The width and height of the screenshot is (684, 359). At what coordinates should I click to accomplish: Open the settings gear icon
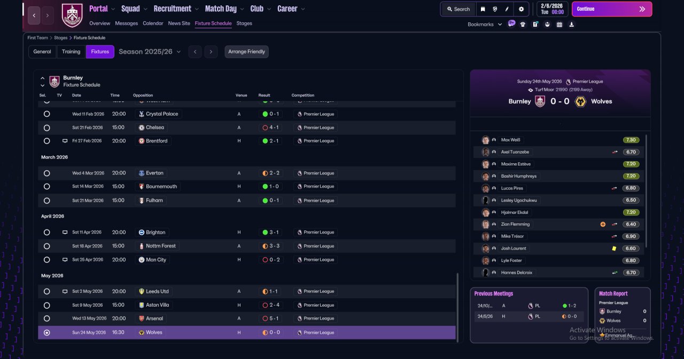(521, 9)
